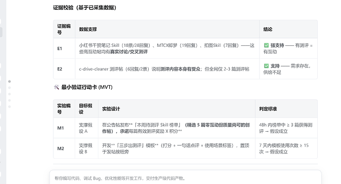Click the hammer-and-wrench icon beside 最小验证行动卡
The width and height of the screenshot is (341, 184).
[56, 87]
